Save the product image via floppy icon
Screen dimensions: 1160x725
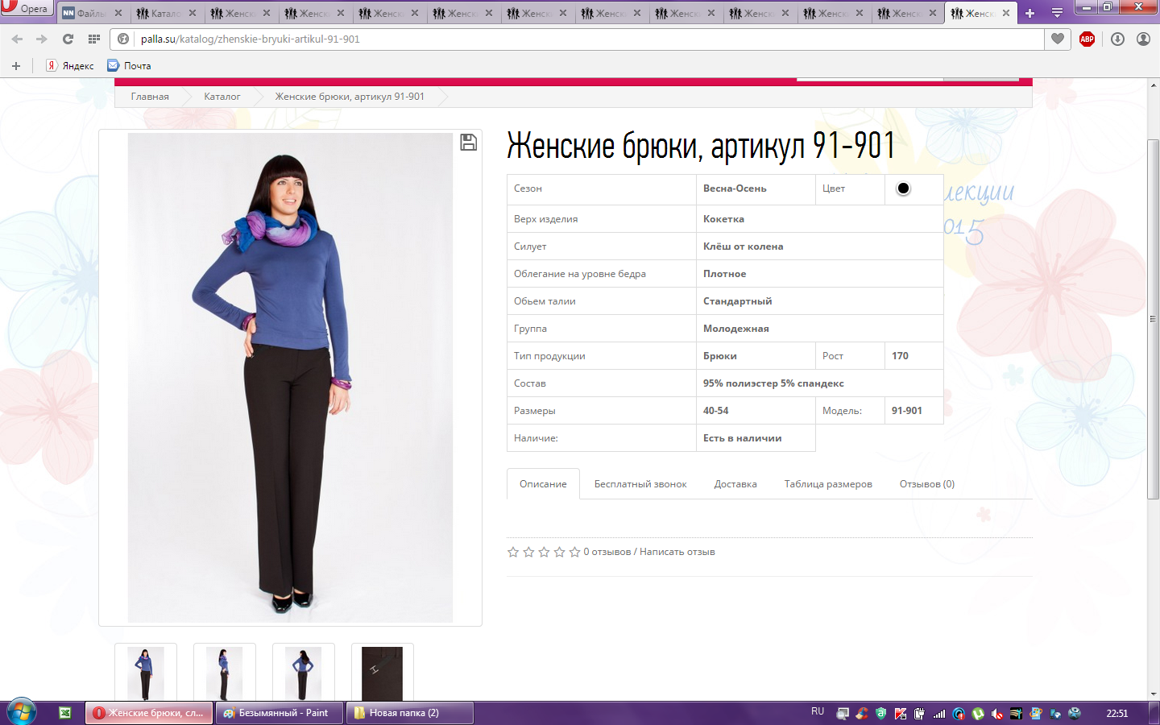coord(468,143)
